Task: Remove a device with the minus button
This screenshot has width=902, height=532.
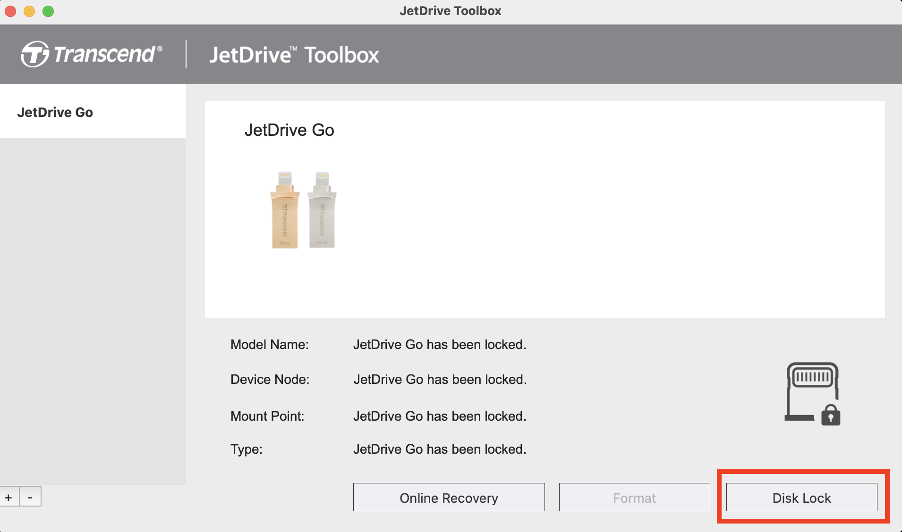Action: [30, 497]
